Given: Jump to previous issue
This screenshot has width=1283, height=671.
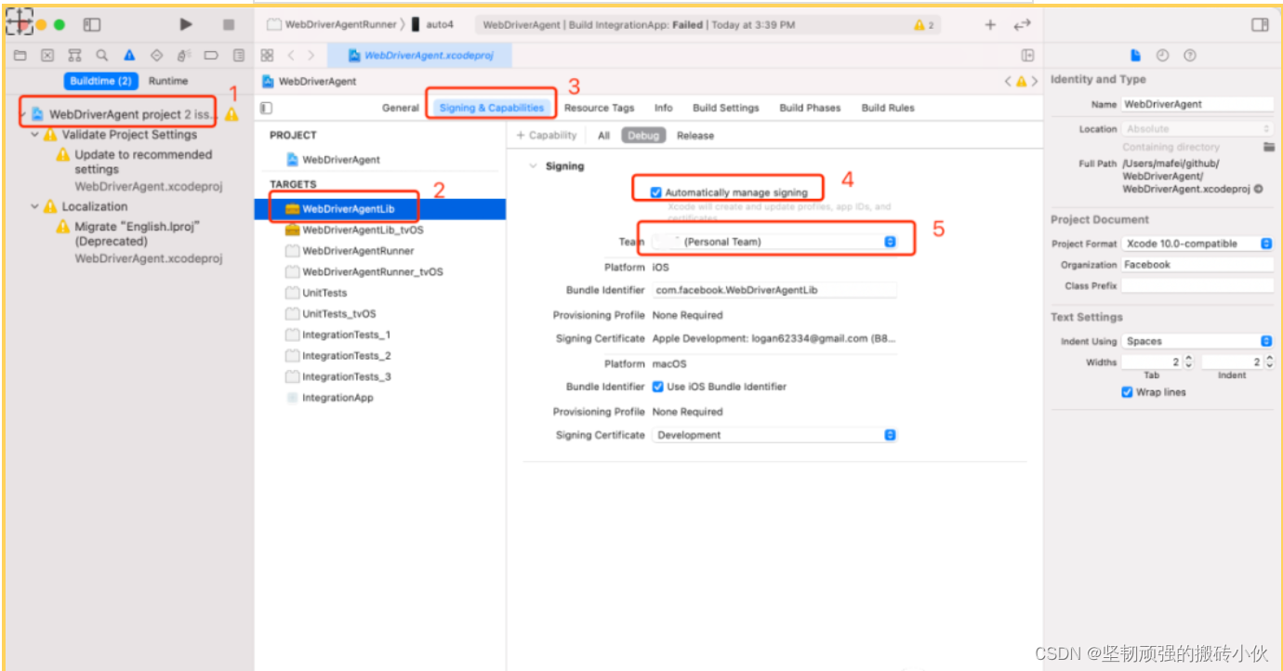Looking at the screenshot, I should 1008,82.
